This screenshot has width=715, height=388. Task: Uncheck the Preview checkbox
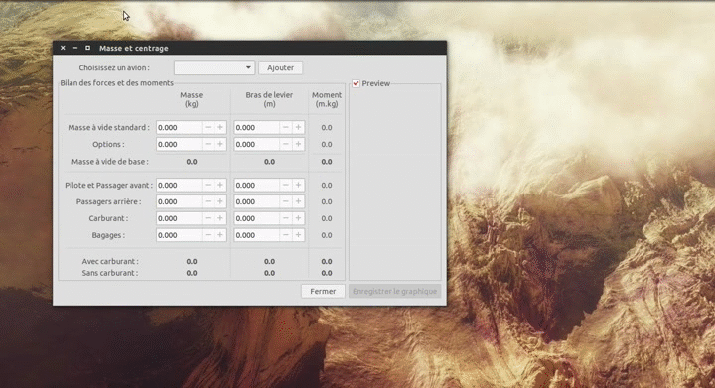357,83
